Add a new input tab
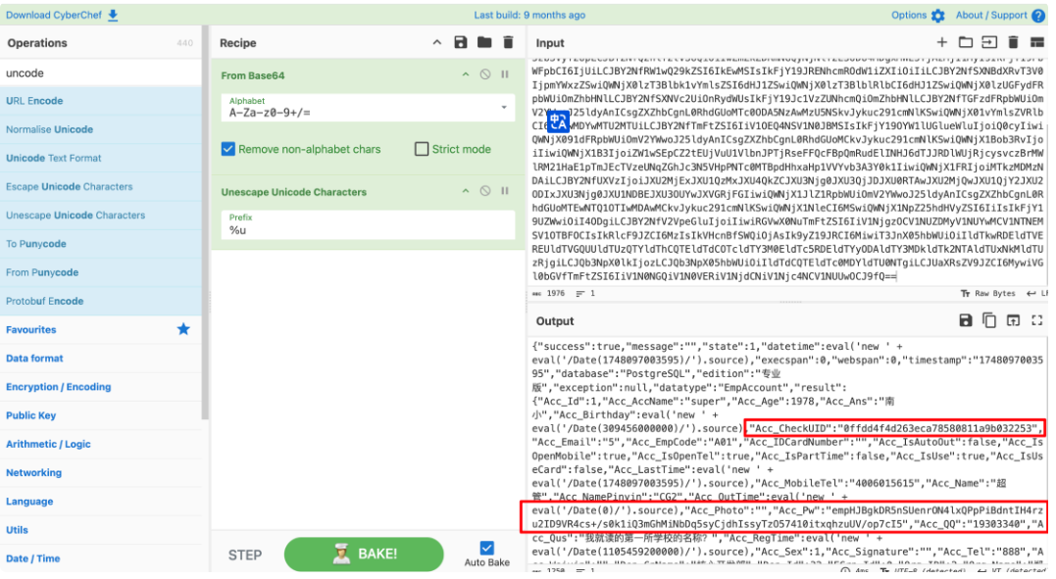Viewport: 1056px width, 579px height. (x=942, y=42)
